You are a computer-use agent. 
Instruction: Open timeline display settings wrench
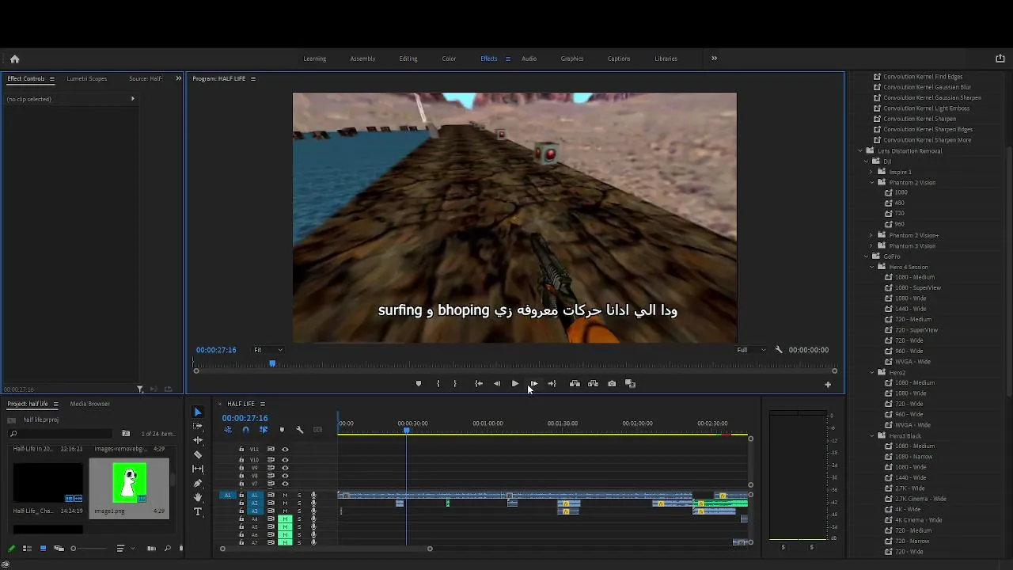point(300,430)
